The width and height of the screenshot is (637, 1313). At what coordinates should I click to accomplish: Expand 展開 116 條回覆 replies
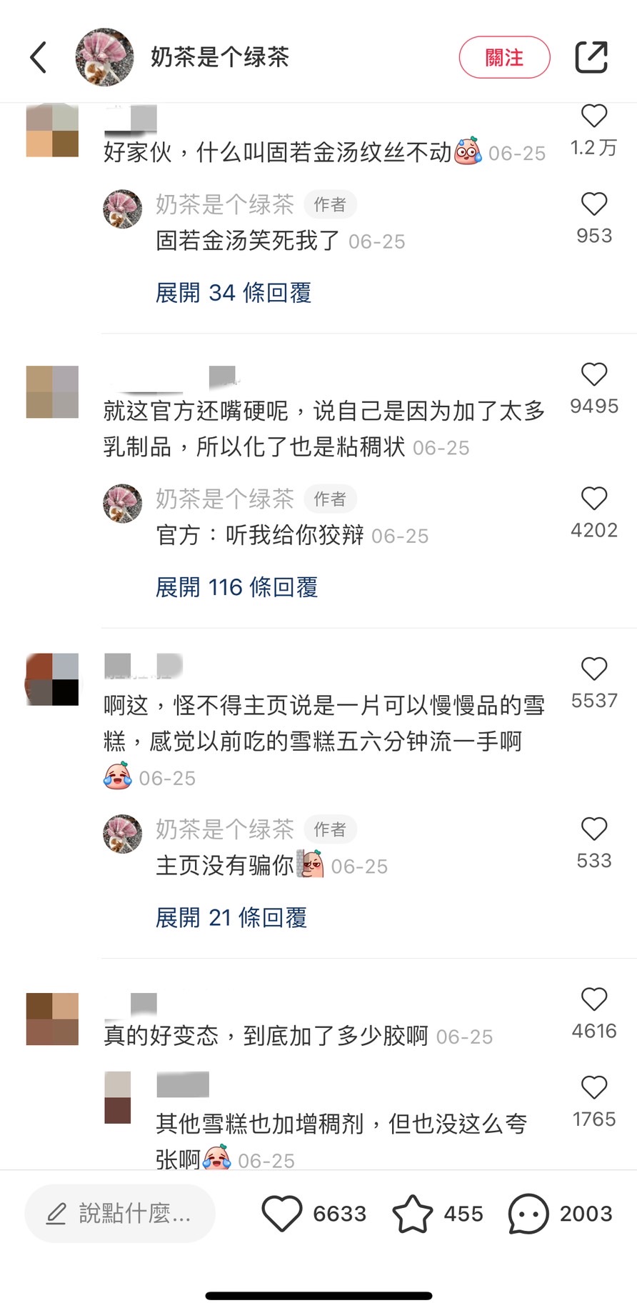(x=236, y=587)
